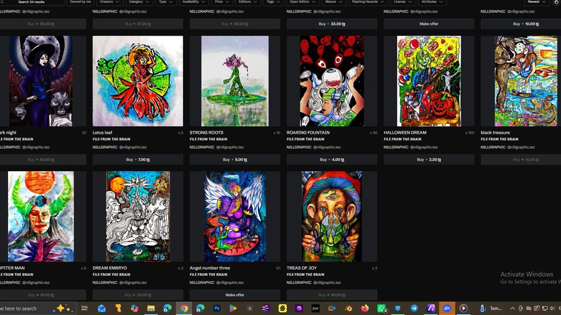Open the Angel number three artwork thumbnail
Screen dimensions: 561x315
(x=235, y=217)
